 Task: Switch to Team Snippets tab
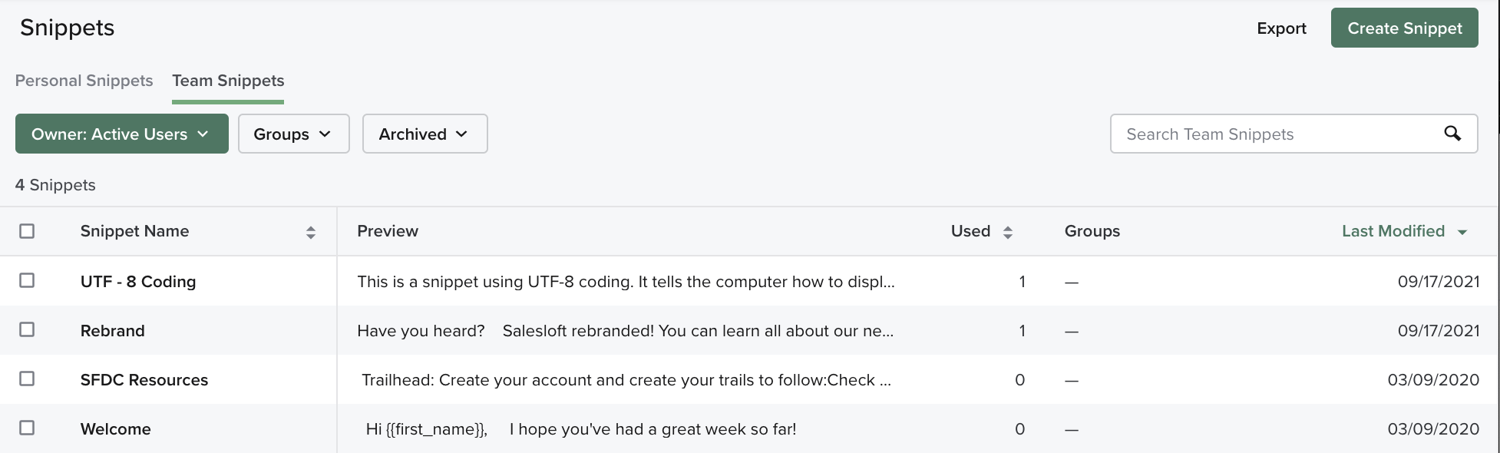[227, 81]
